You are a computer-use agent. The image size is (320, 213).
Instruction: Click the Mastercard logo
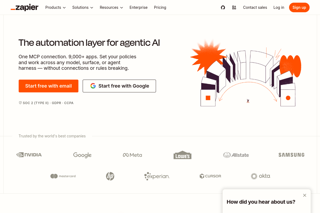click(x=63, y=176)
